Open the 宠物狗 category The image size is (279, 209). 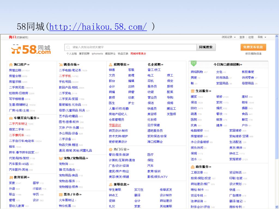tap(63, 164)
